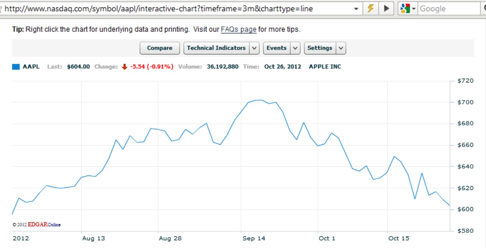
Task: Click the last price $604.00
Action: pyautogui.click(x=78, y=67)
